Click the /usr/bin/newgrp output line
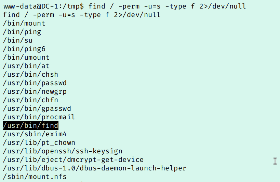The height and width of the screenshot is (182, 280). point(35,92)
